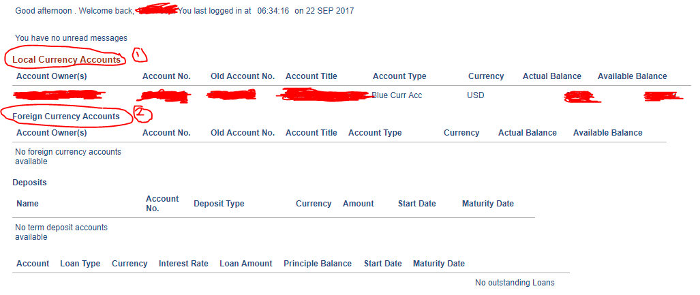Click the Amount column header in Deposits
700x295 pixels.
point(359,204)
